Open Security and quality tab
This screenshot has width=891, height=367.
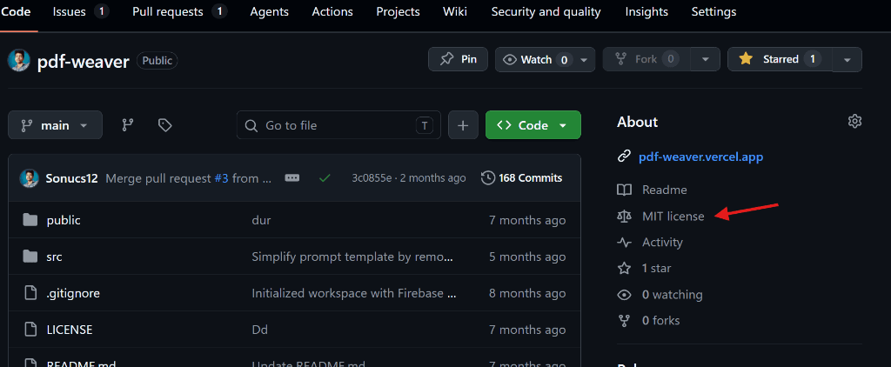point(546,11)
